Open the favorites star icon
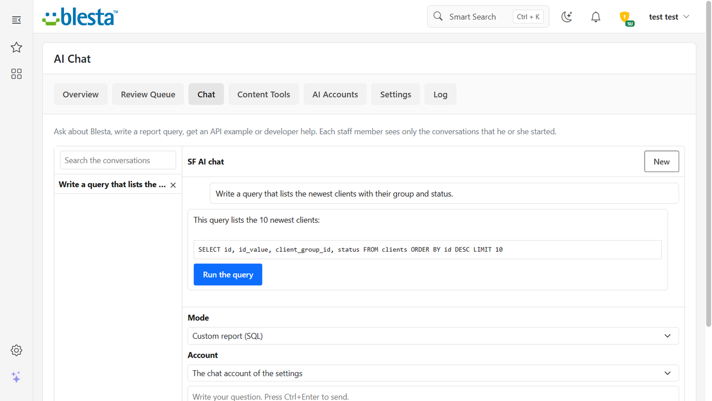Viewport: 712px width, 401px height. [x=16, y=47]
